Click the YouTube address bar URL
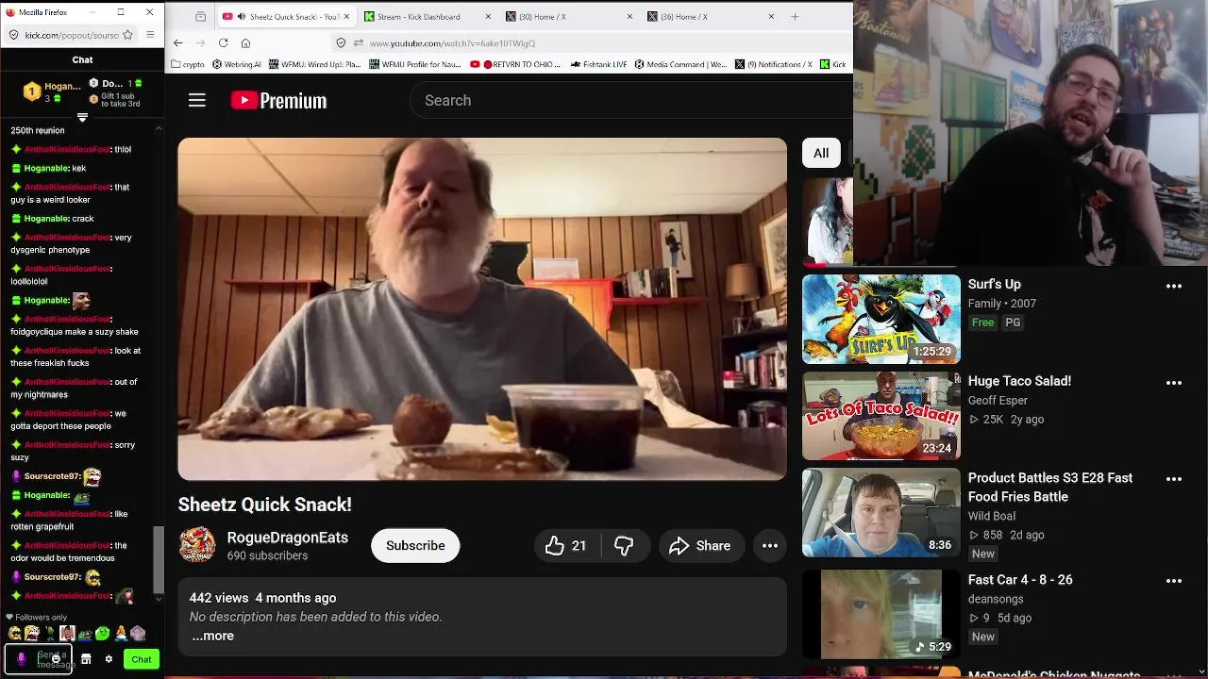 pyautogui.click(x=452, y=43)
